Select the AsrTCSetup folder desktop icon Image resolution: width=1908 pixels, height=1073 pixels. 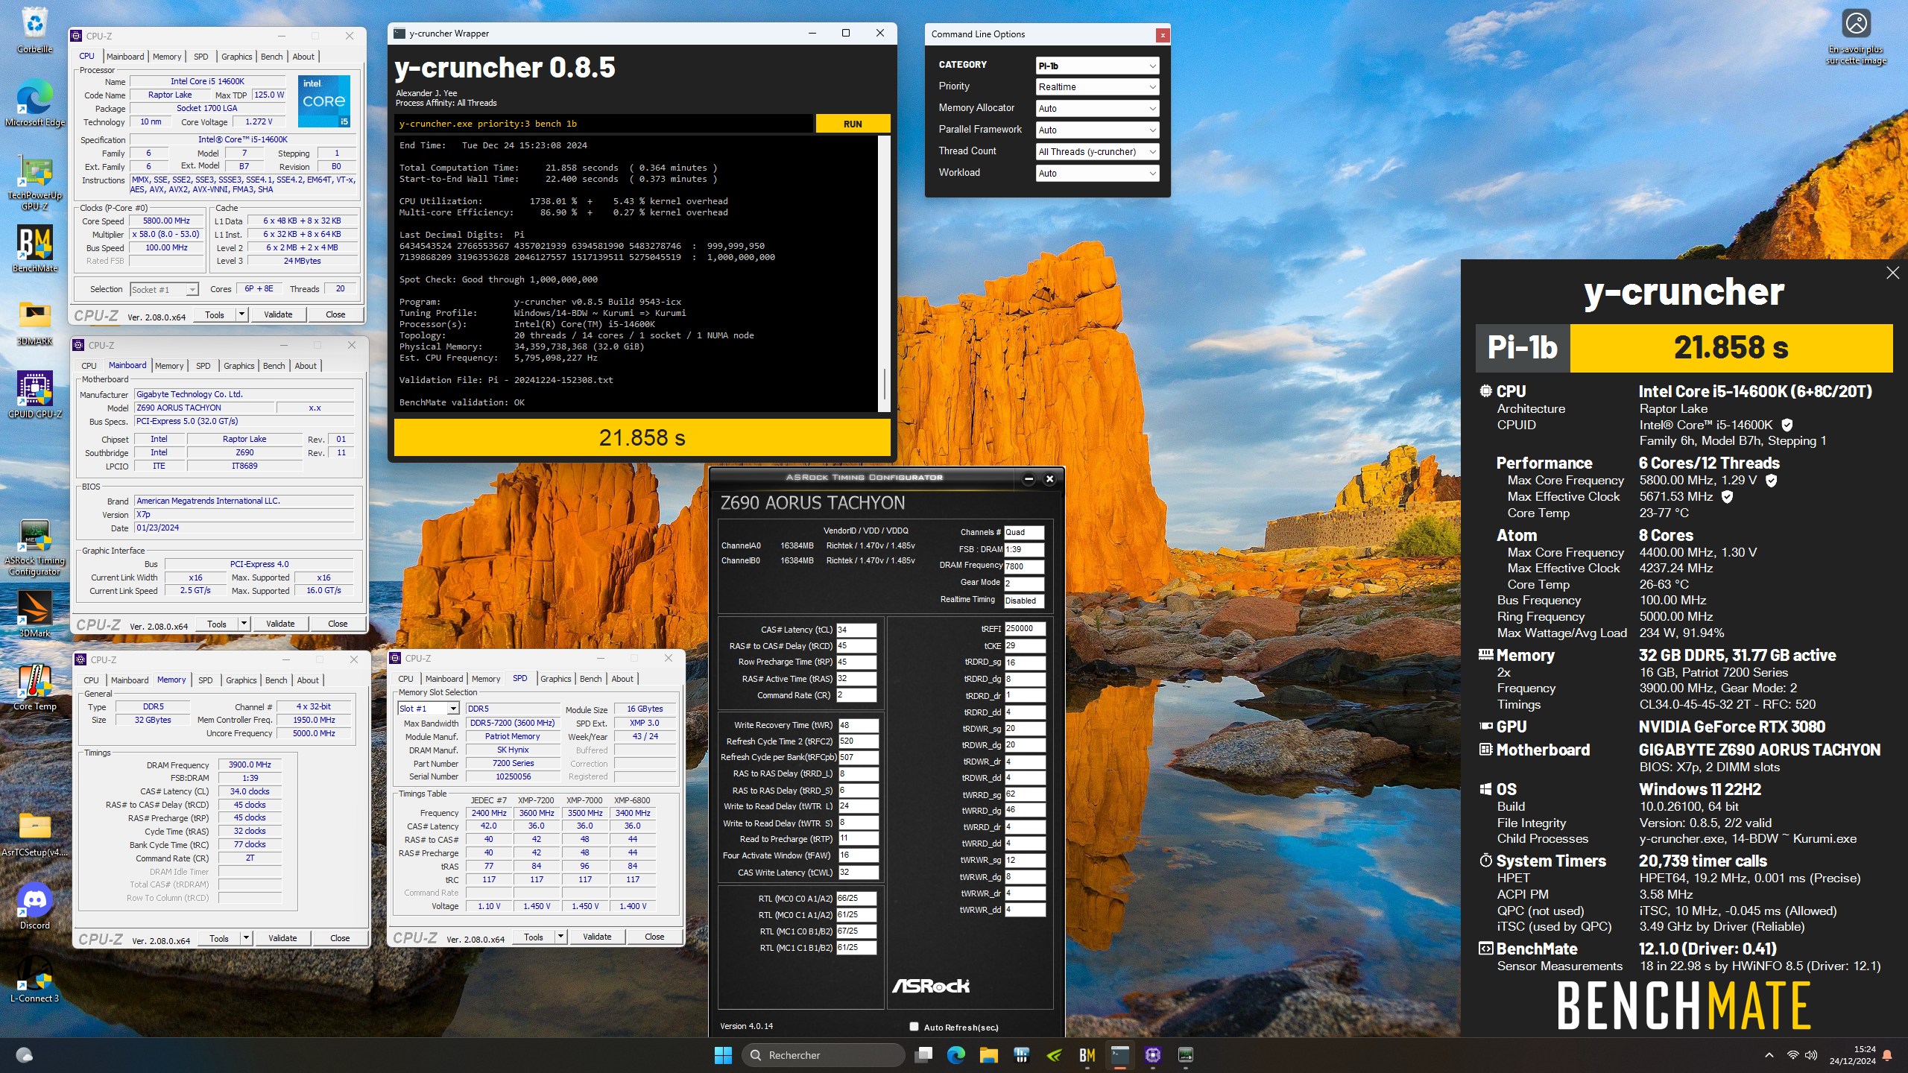click(x=34, y=835)
